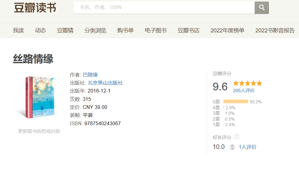Open the 2022年度榜单 link
The width and height of the screenshot is (299, 169).
pos(227,31)
